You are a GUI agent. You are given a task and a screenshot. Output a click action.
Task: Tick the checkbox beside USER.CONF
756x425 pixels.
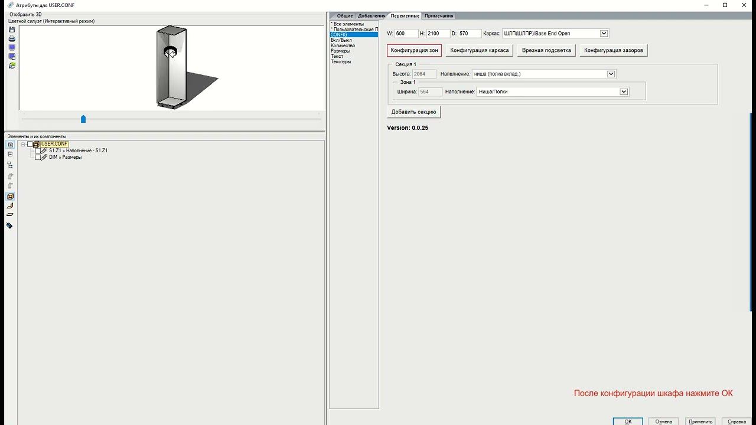tap(30, 144)
